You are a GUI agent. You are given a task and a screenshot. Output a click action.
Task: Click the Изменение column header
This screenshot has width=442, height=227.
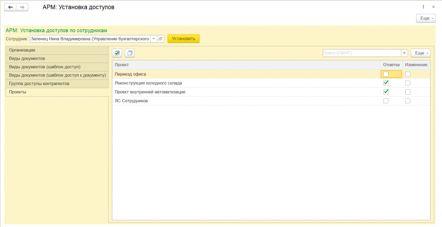click(416, 65)
